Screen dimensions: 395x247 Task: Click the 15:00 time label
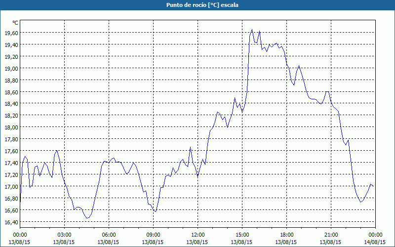pyautogui.click(x=242, y=235)
